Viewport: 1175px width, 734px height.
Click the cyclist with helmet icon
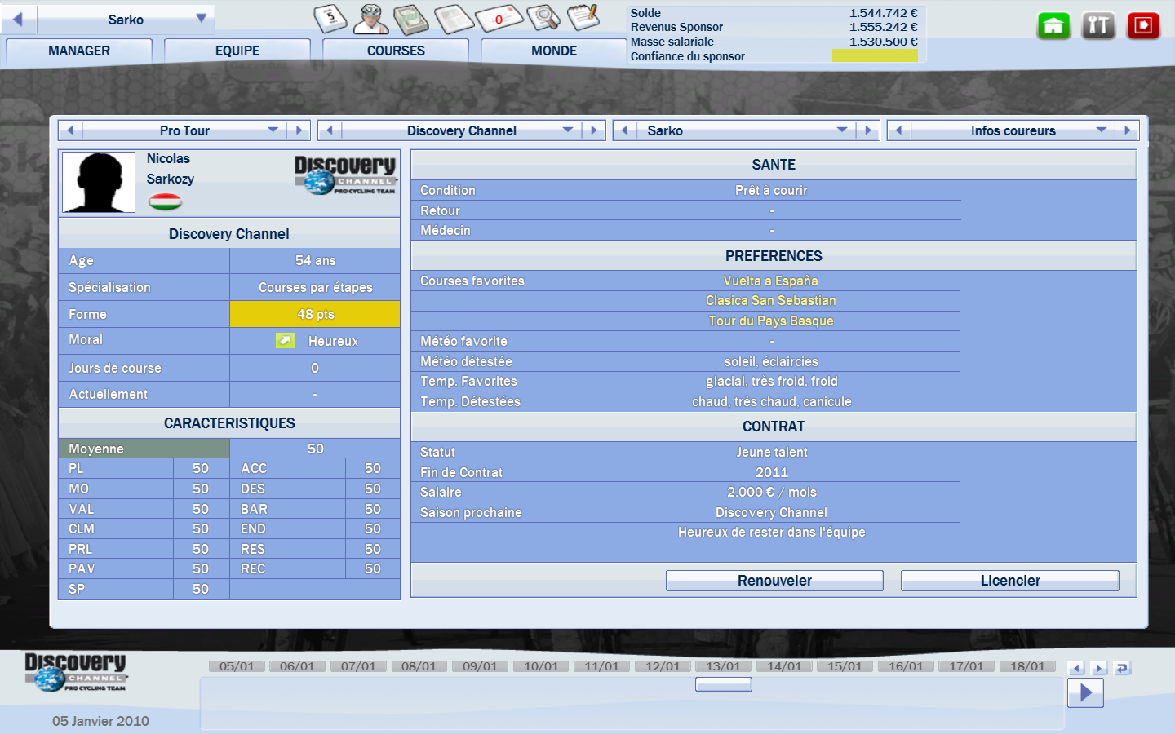371,18
